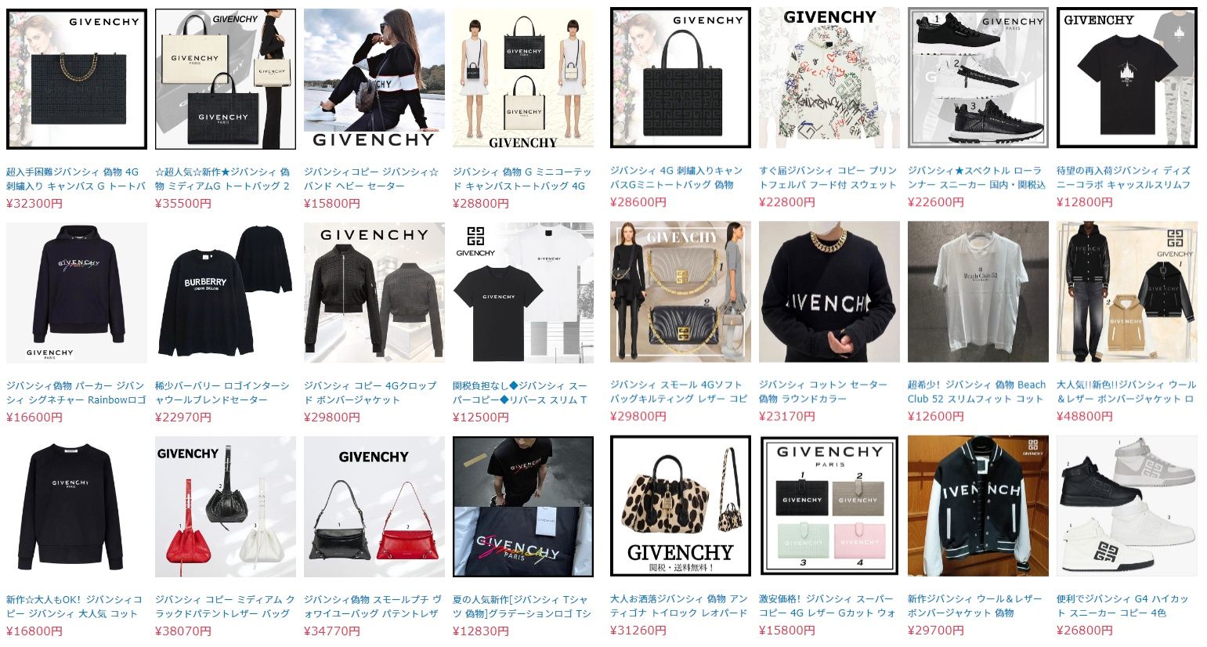The image size is (1207, 647).
Task: Open the Rainbow signature hoodie title link
Action: coord(76,392)
